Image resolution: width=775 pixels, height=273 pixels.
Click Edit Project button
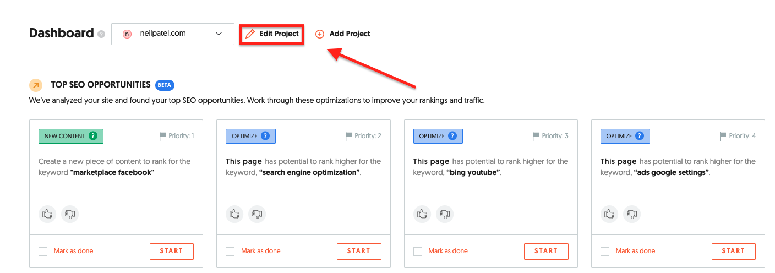(x=272, y=34)
